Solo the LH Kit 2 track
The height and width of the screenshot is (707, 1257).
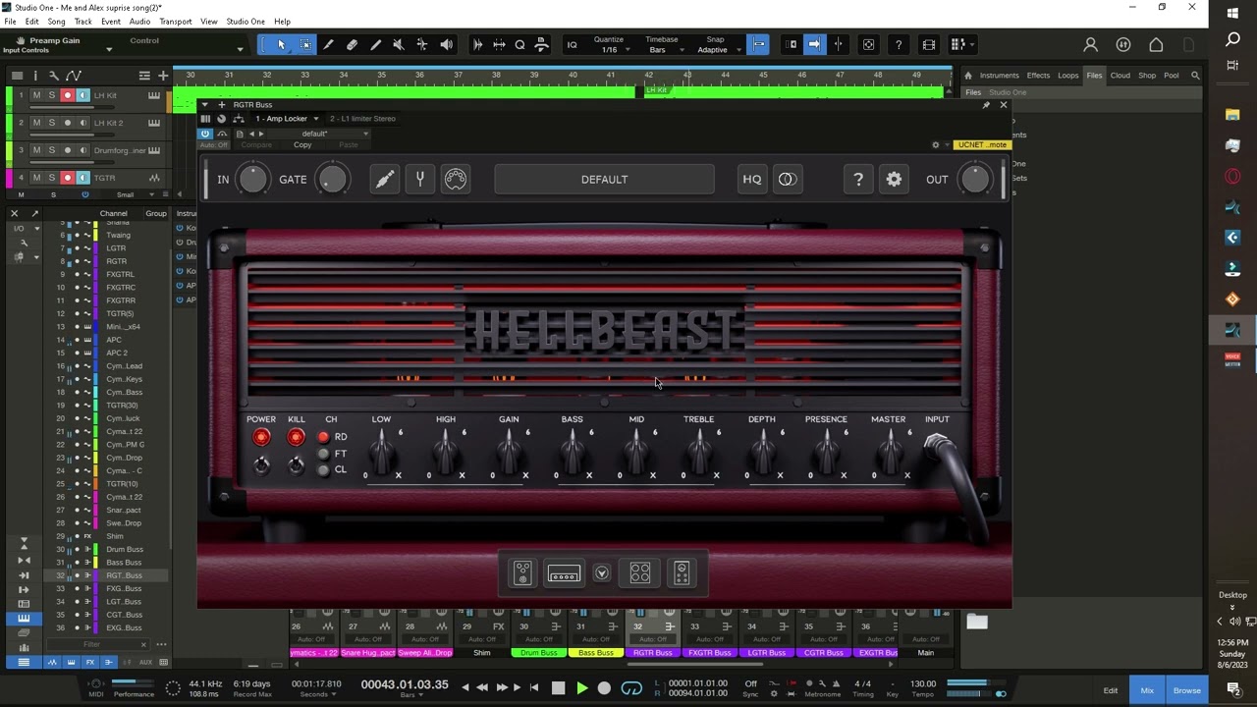(52, 123)
